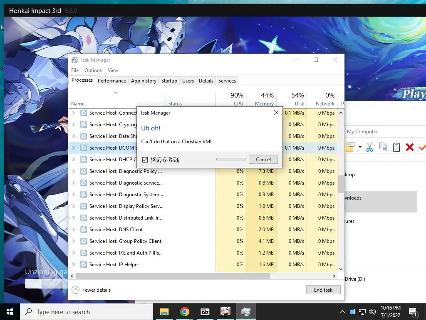
Task: Expand Service Host: Data Sha row
Action: (73, 136)
